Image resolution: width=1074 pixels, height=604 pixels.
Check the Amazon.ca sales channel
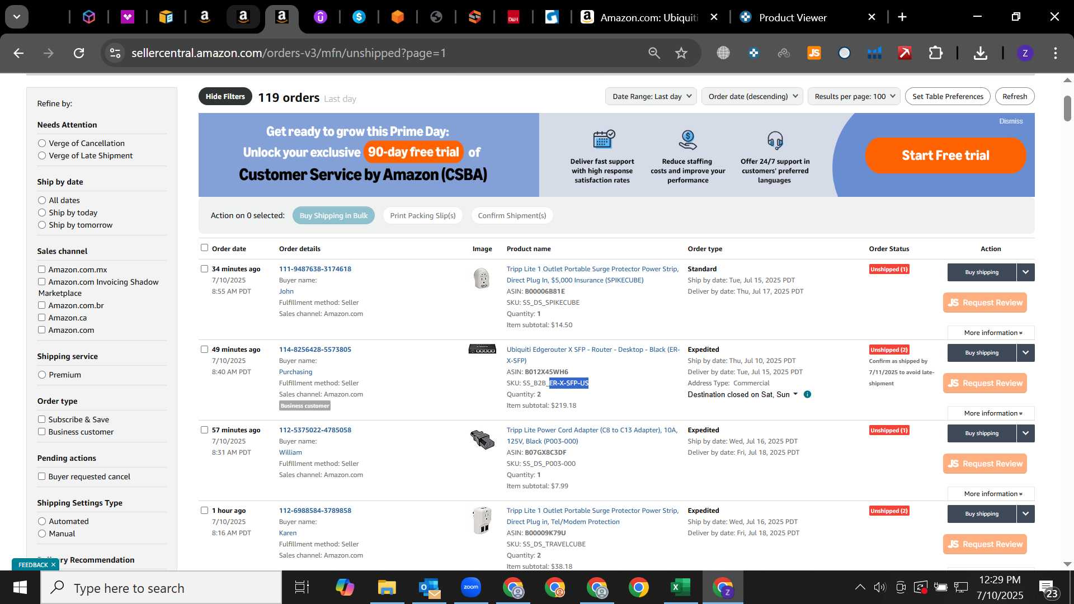(x=41, y=318)
